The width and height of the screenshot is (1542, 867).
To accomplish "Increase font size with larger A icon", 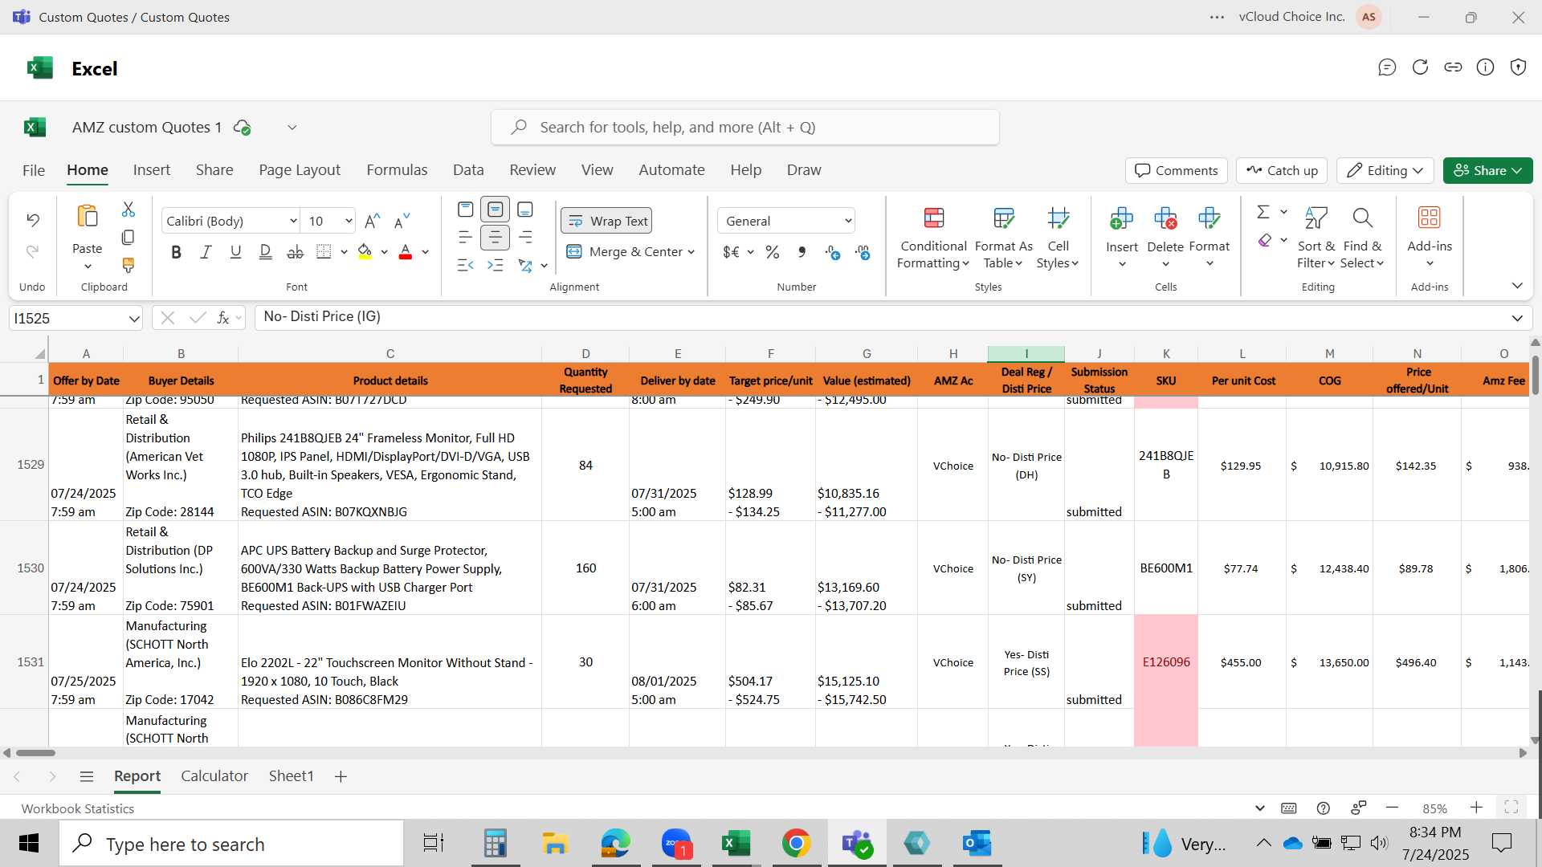I will 372,221.
